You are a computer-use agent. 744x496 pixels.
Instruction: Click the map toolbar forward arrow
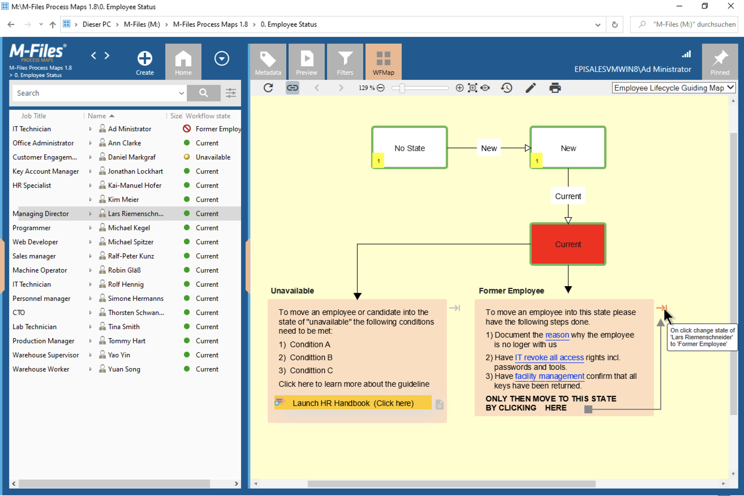341,88
